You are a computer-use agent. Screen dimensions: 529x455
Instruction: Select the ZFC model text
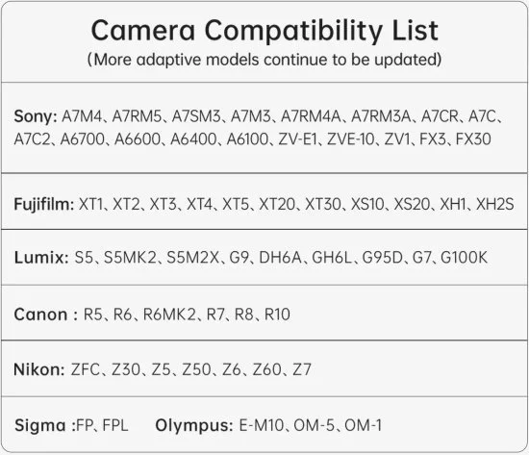[x=86, y=369]
